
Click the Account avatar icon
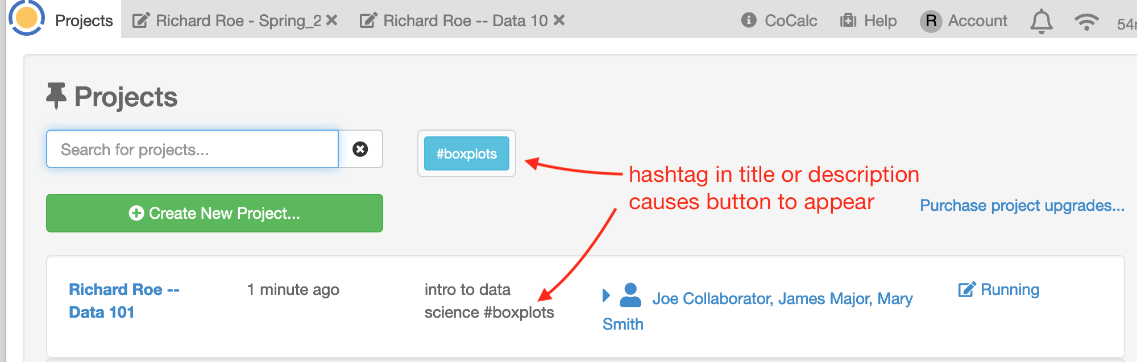pyautogui.click(x=931, y=21)
